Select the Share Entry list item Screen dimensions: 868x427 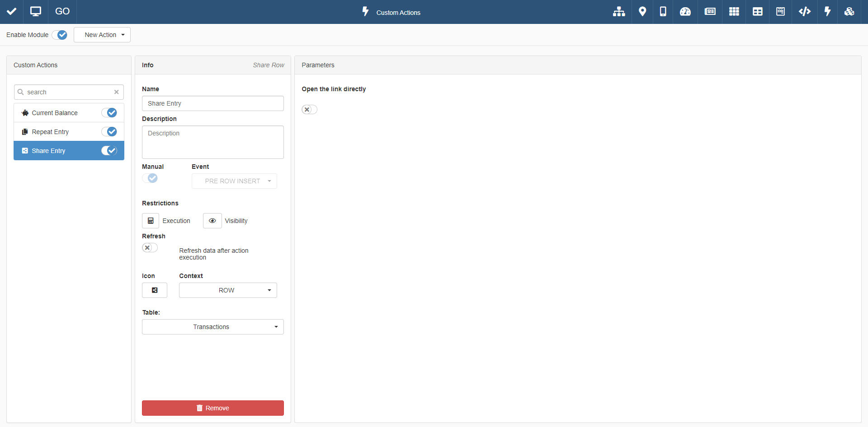tap(49, 151)
